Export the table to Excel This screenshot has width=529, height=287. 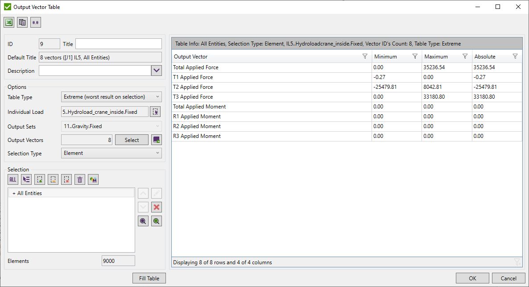8,22
